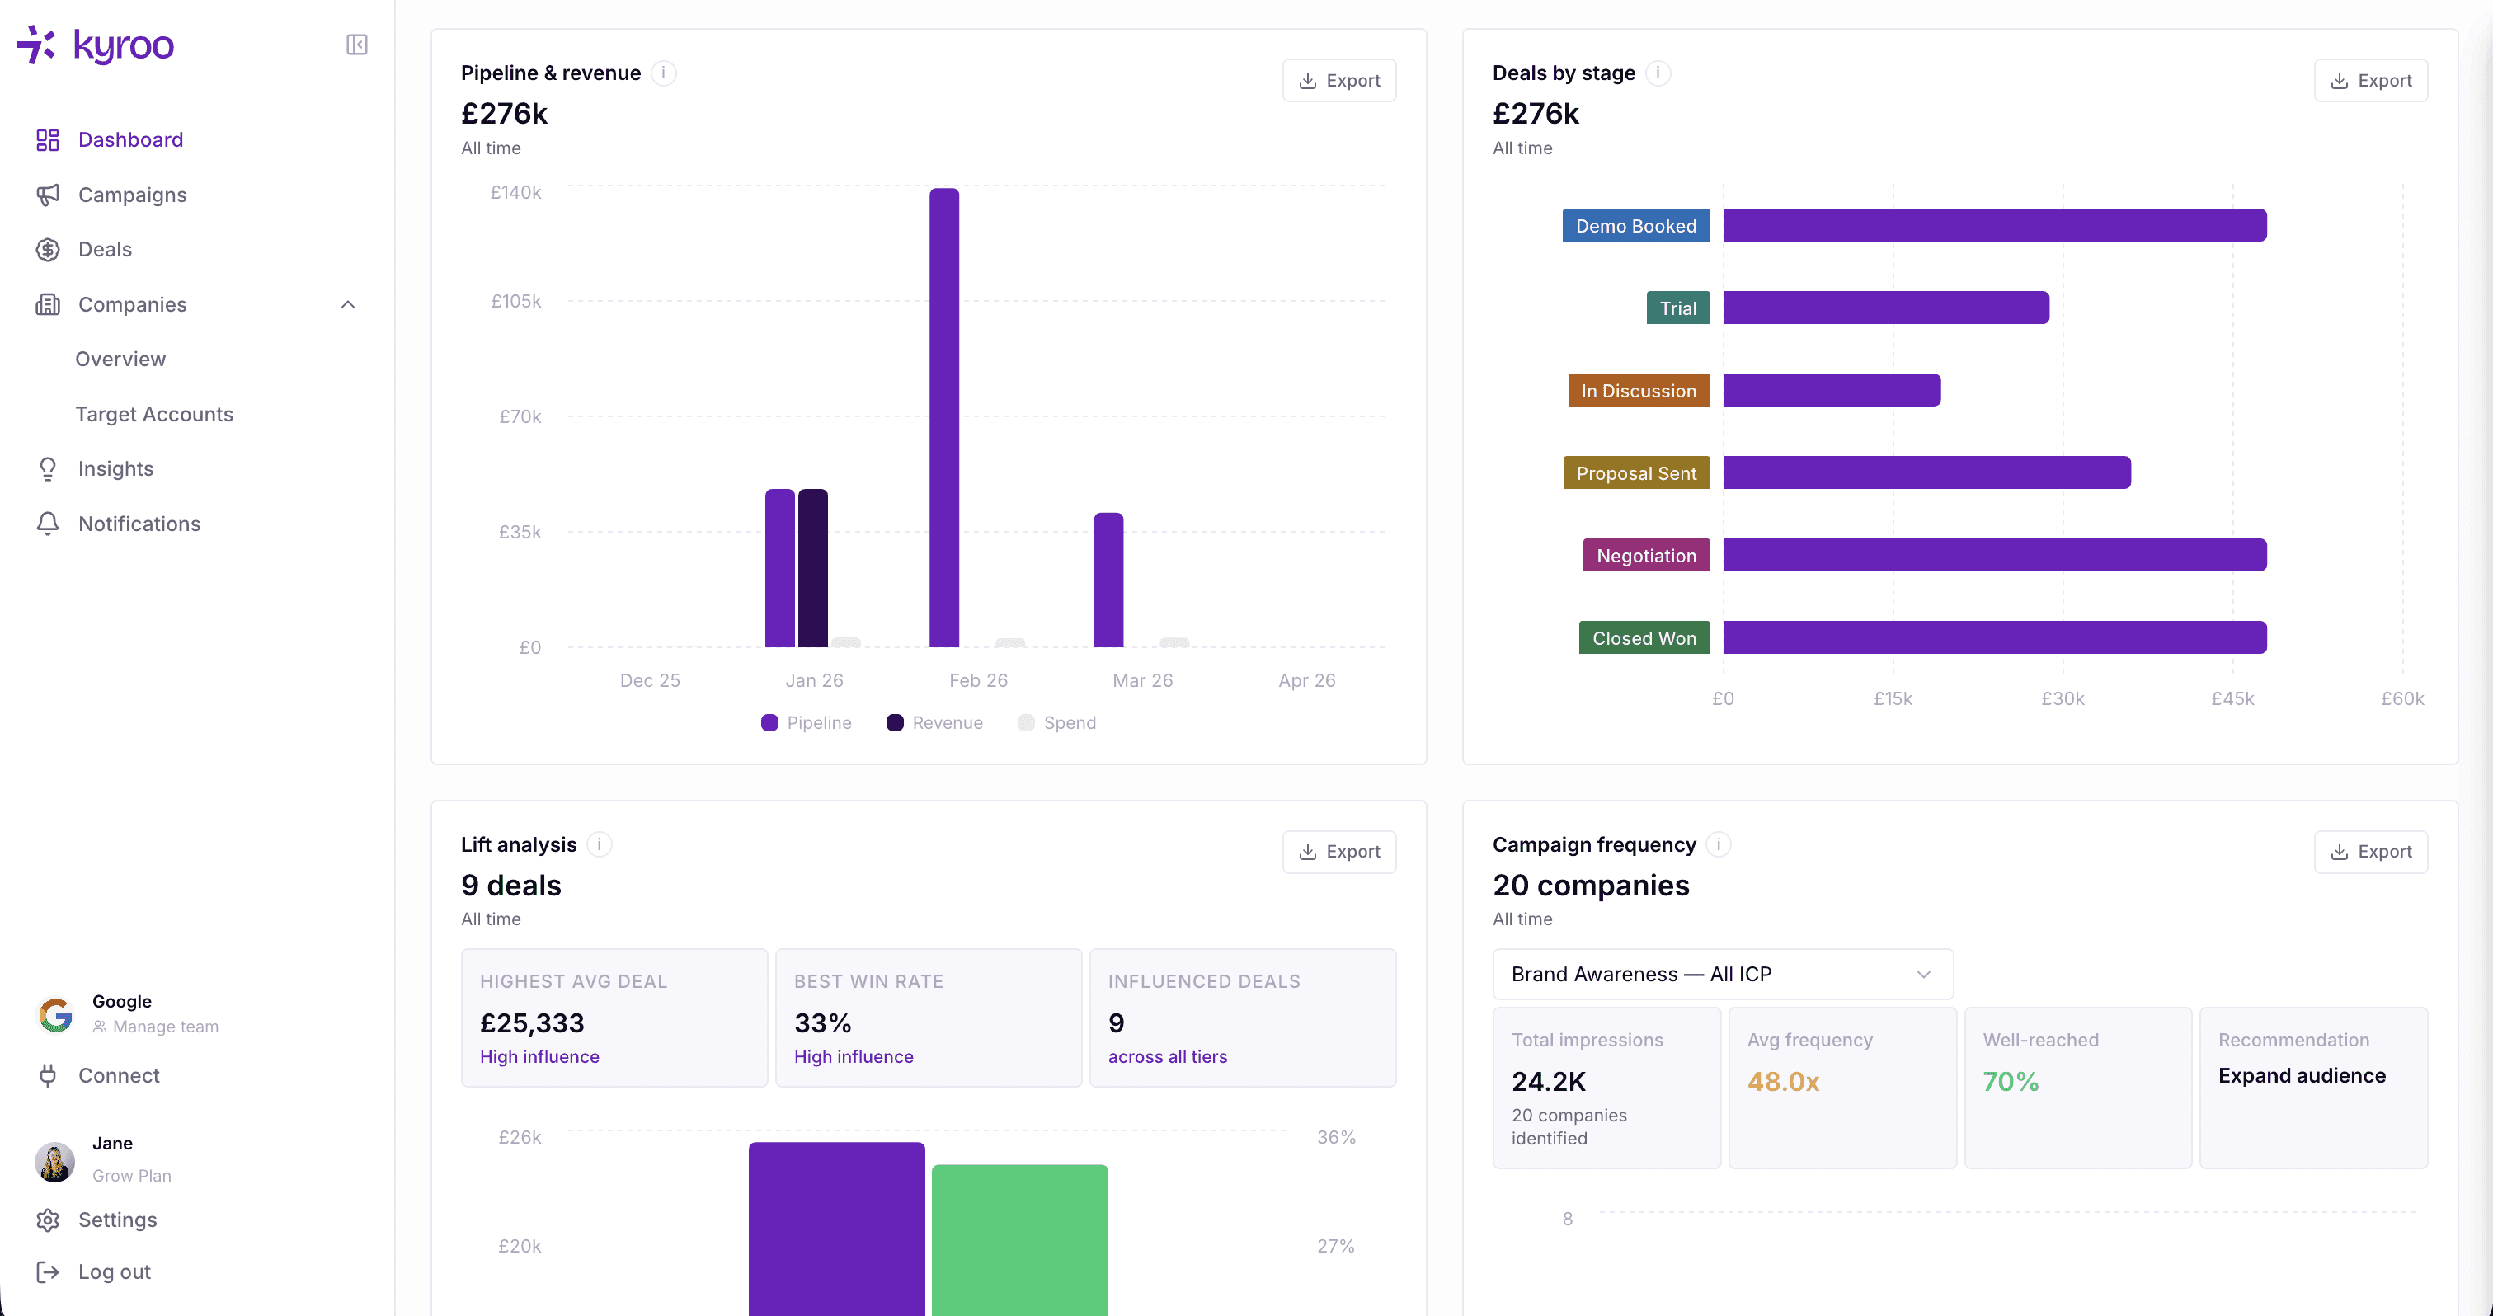
Task: Show info tooltip for Lift analysis
Action: [598, 844]
